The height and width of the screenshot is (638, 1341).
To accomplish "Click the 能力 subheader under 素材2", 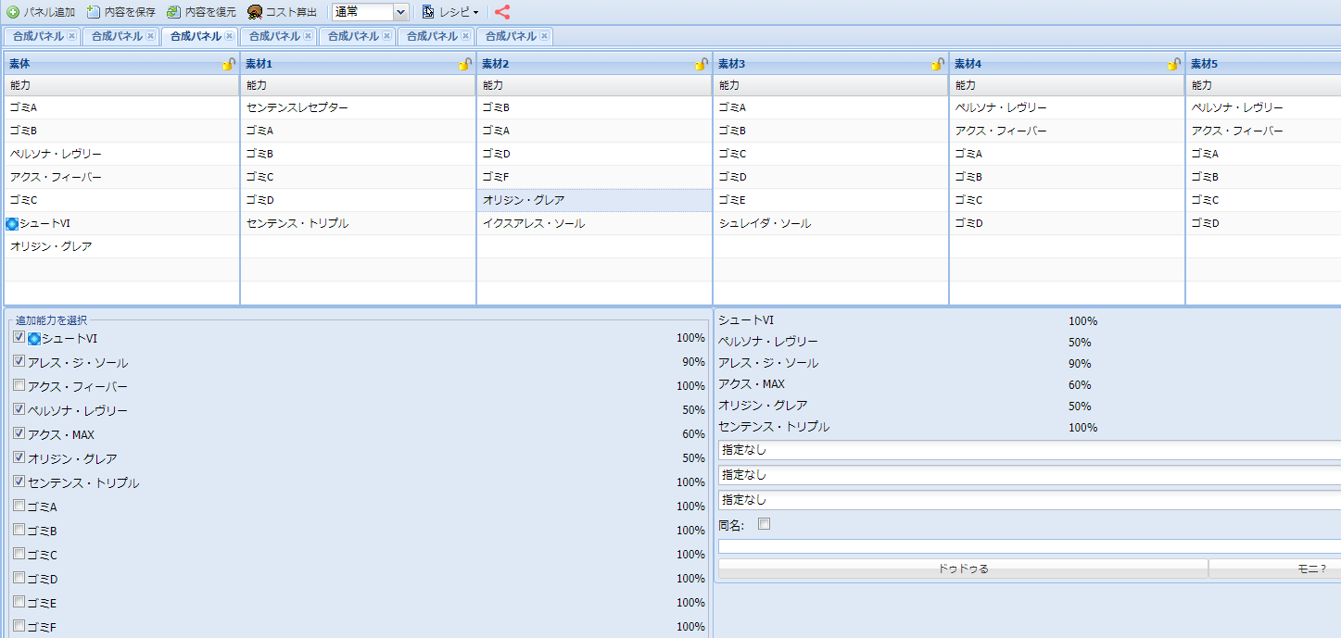I will pos(594,85).
